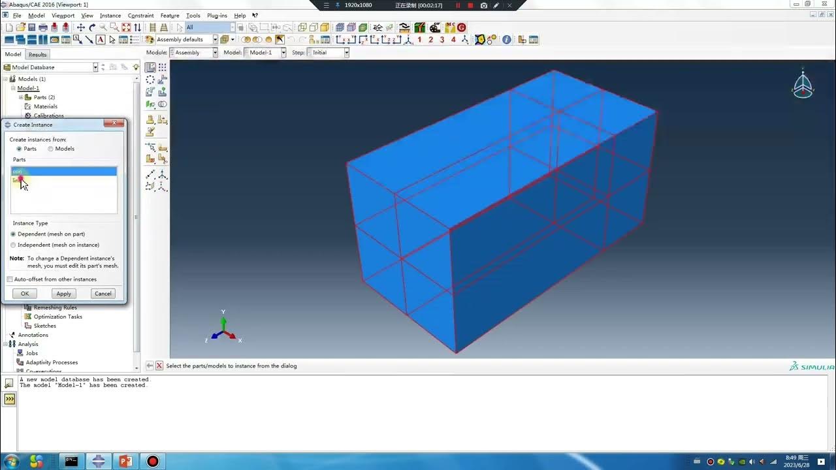Select the Models radio button

(x=50, y=149)
